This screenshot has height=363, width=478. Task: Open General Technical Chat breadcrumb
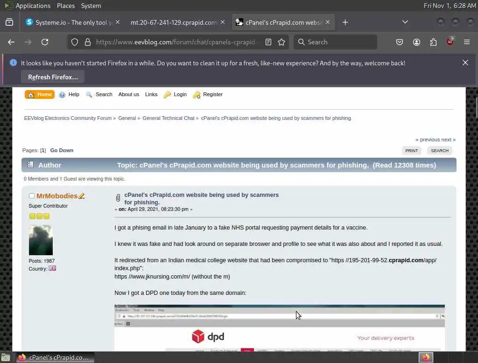[x=168, y=118]
